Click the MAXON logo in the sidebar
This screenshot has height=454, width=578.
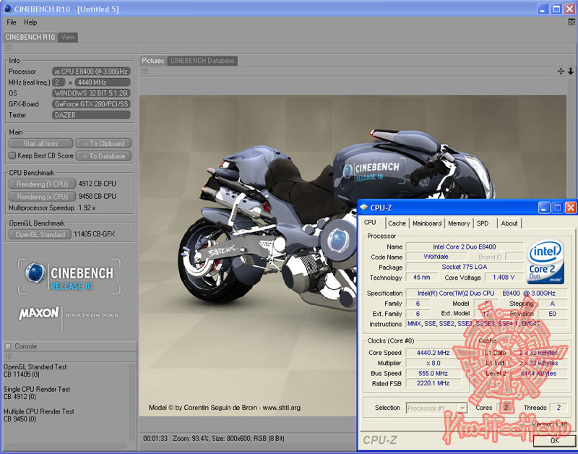pyautogui.click(x=39, y=315)
